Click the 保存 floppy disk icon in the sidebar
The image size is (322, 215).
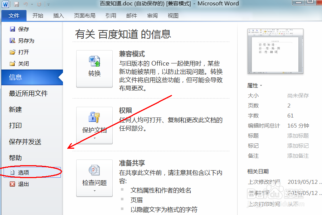click(12, 29)
